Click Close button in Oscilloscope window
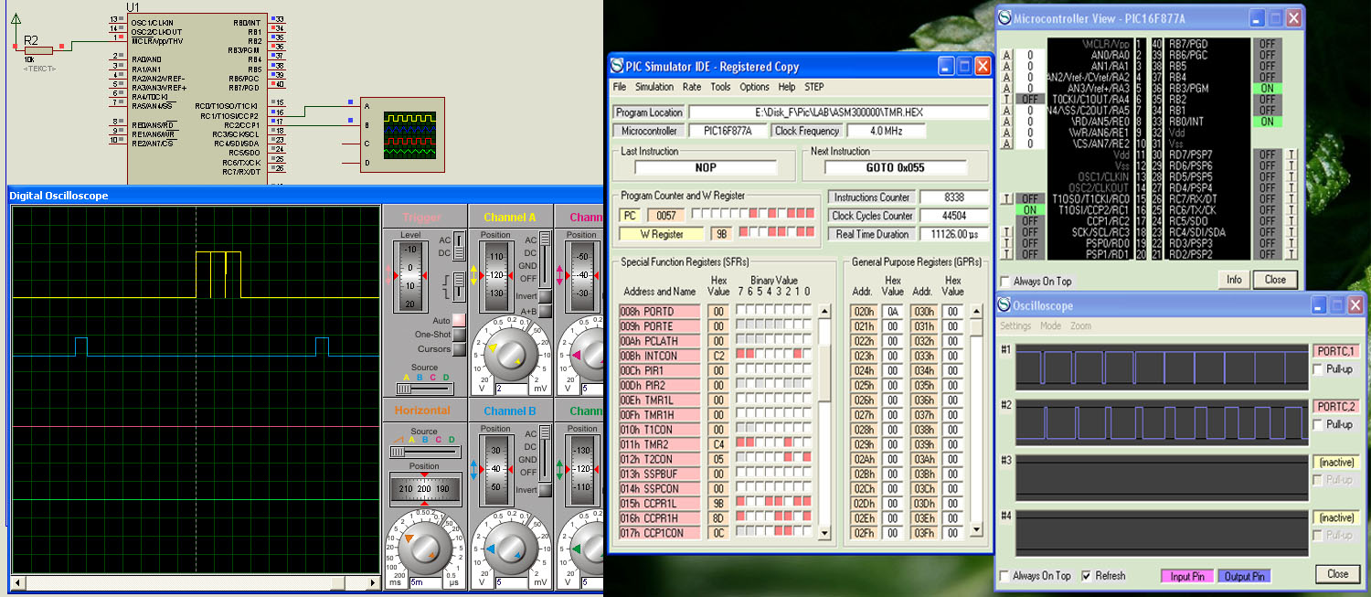This screenshot has width=1371, height=597. 1337,574
